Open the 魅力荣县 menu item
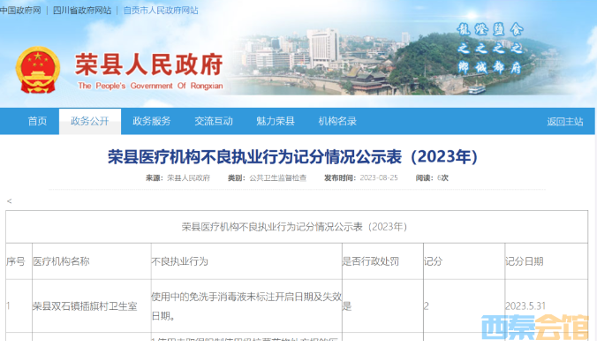597x347 pixels. pos(276,121)
